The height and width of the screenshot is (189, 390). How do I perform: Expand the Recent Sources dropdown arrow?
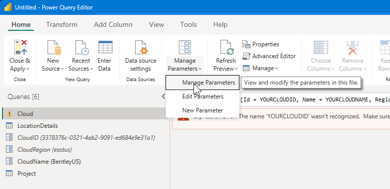pyautogui.click(x=92, y=69)
